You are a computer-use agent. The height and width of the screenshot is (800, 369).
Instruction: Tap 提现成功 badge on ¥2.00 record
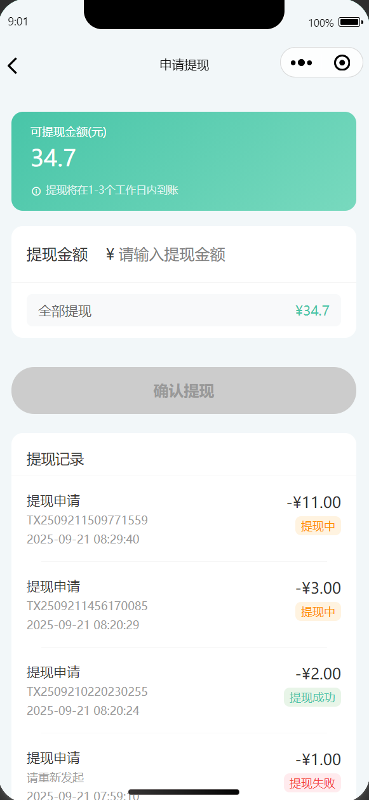312,697
